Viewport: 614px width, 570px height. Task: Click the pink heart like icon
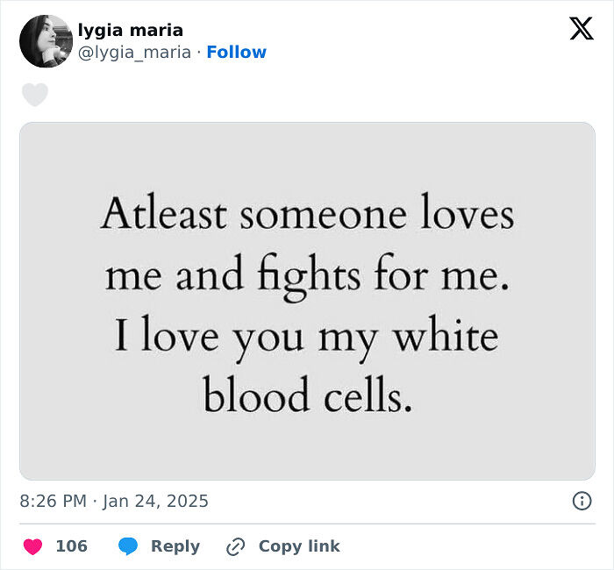pyautogui.click(x=32, y=546)
